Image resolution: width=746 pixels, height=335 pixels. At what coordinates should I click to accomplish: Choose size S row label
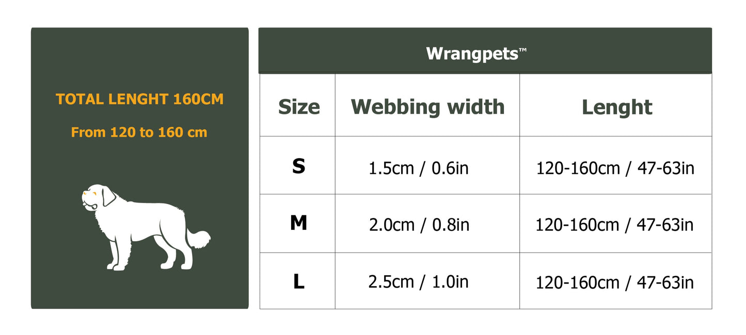[x=298, y=166]
